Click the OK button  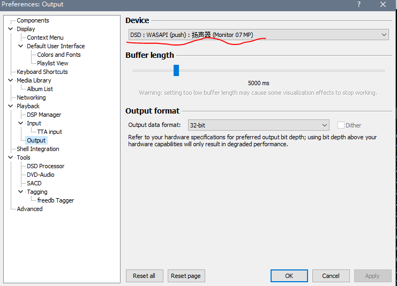coord(289,276)
